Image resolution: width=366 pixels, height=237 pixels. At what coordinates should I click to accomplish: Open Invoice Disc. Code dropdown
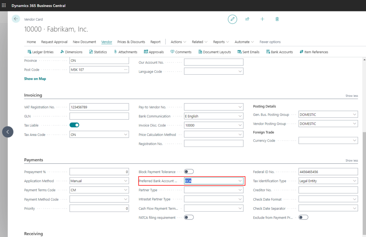point(240,125)
